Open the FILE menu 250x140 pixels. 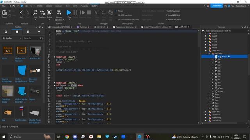[4, 6]
